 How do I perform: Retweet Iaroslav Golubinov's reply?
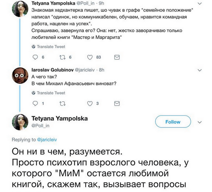pos(63,103)
